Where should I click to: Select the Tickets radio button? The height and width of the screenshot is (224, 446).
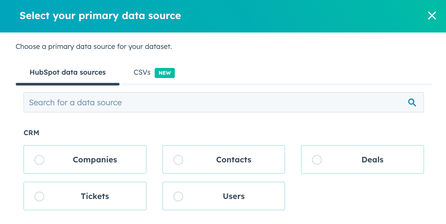click(39, 196)
